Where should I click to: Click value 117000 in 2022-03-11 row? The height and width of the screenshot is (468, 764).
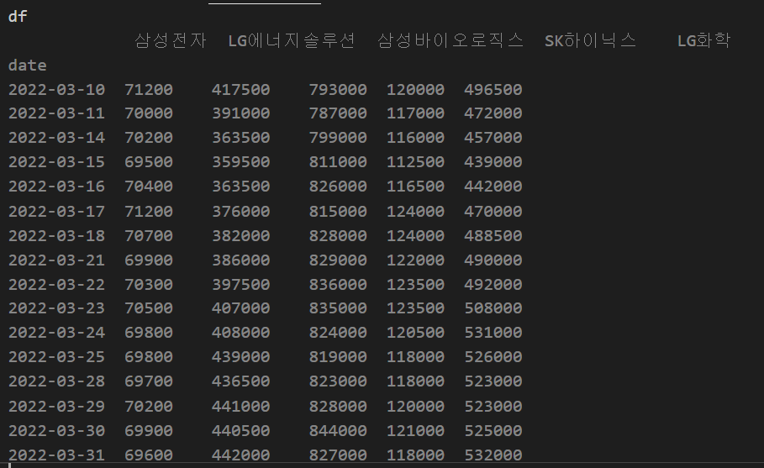tap(416, 113)
